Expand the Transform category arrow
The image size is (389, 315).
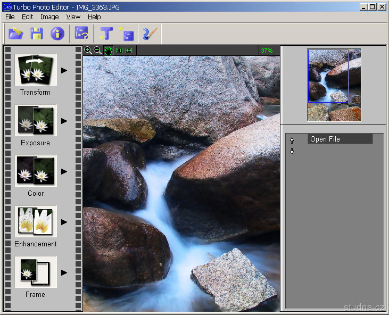[64, 70]
